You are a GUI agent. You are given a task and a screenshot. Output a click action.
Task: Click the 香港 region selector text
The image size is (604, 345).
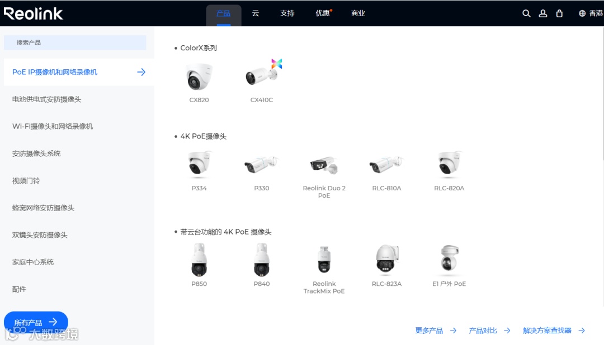(596, 13)
